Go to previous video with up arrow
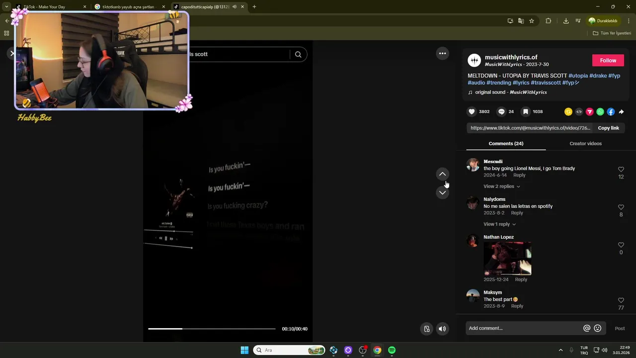636x358 pixels. 442,174
